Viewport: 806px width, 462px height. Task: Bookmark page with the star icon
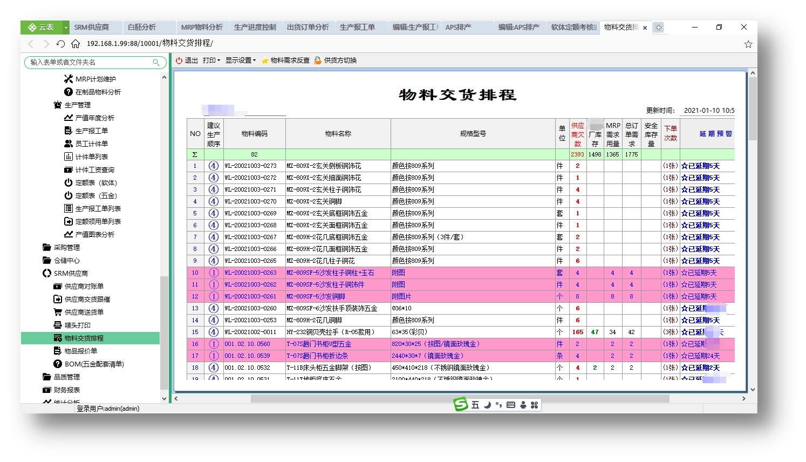[748, 44]
